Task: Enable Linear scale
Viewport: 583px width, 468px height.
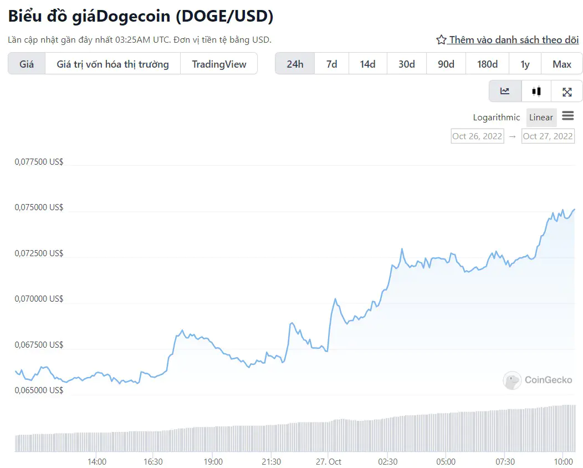Action: pos(541,117)
